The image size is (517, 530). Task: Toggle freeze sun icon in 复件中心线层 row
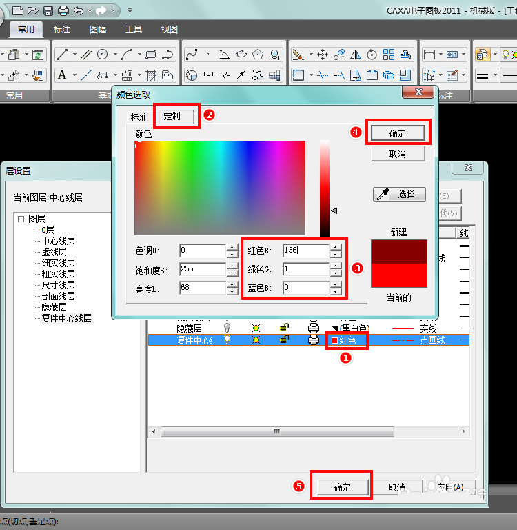[256, 340]
